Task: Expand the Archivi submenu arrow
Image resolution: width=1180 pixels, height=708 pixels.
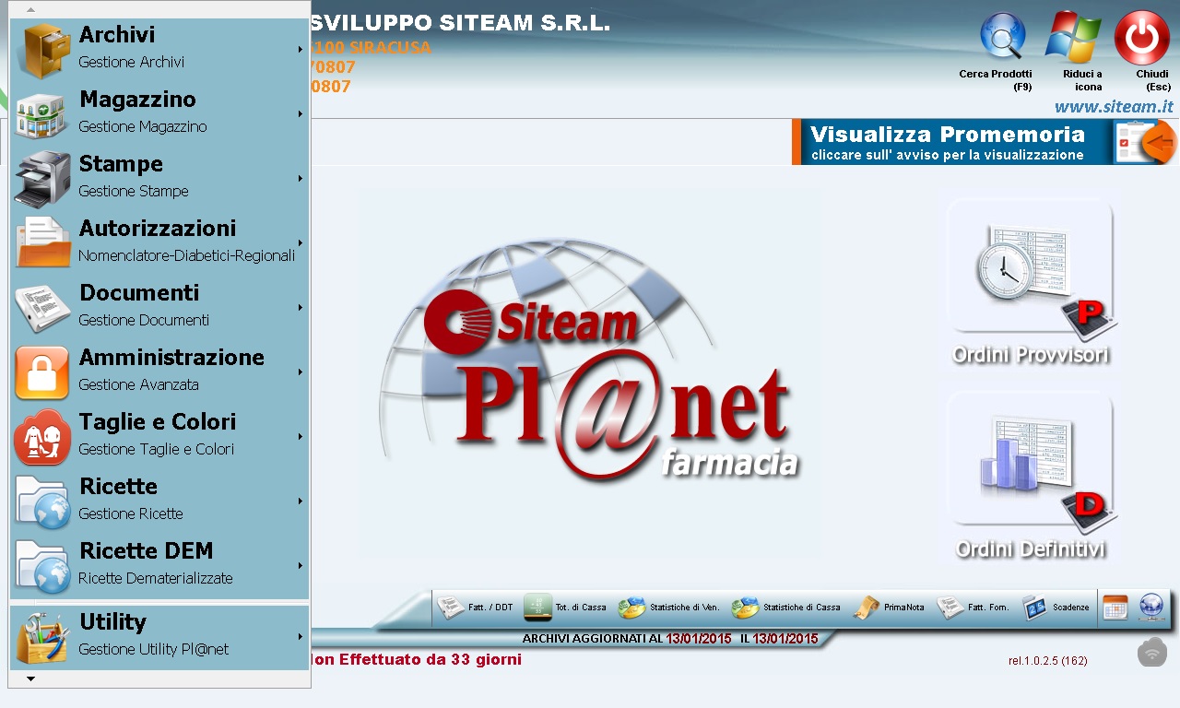Action: pyautogui.click(x=301, y=49)
